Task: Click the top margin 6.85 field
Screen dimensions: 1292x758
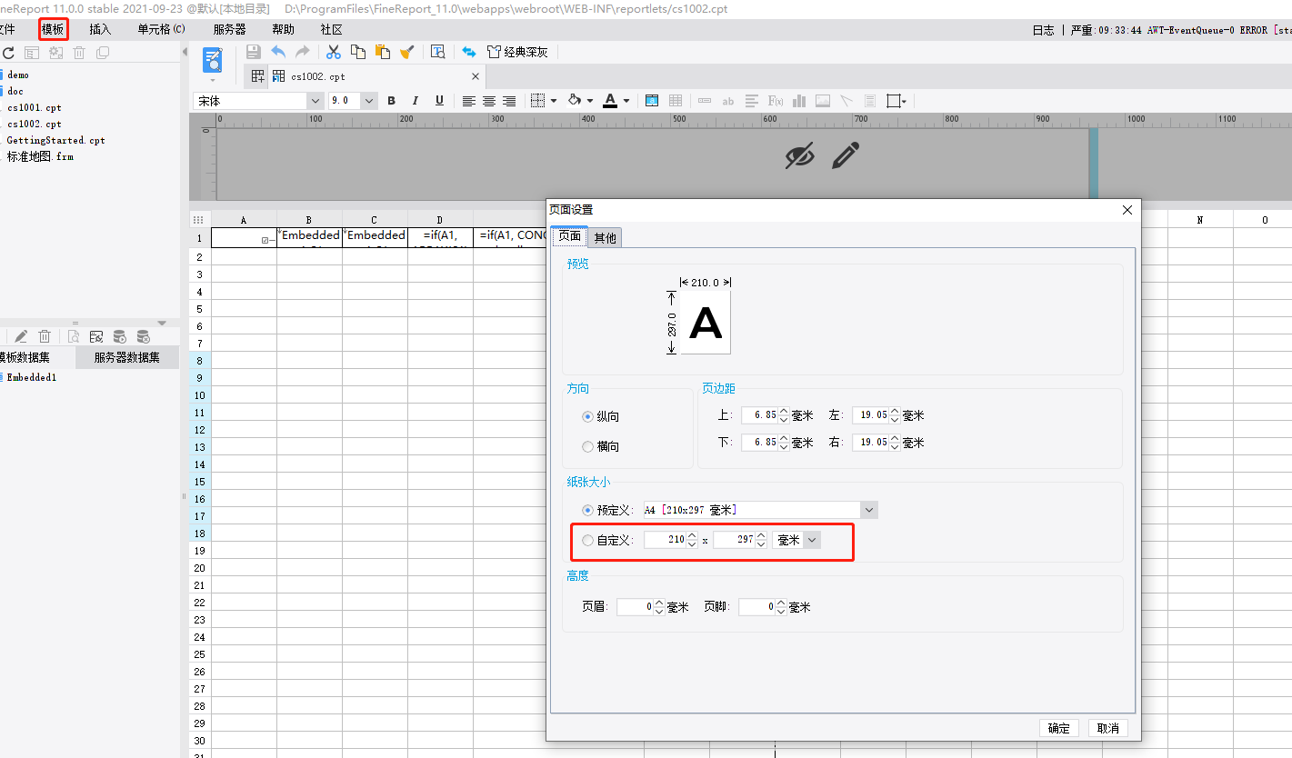Action: point(759,415)
